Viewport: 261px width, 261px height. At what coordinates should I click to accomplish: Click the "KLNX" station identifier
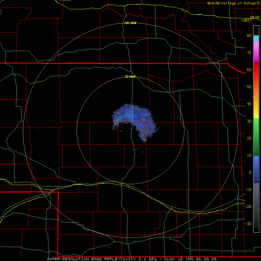[x=170, y=259]
